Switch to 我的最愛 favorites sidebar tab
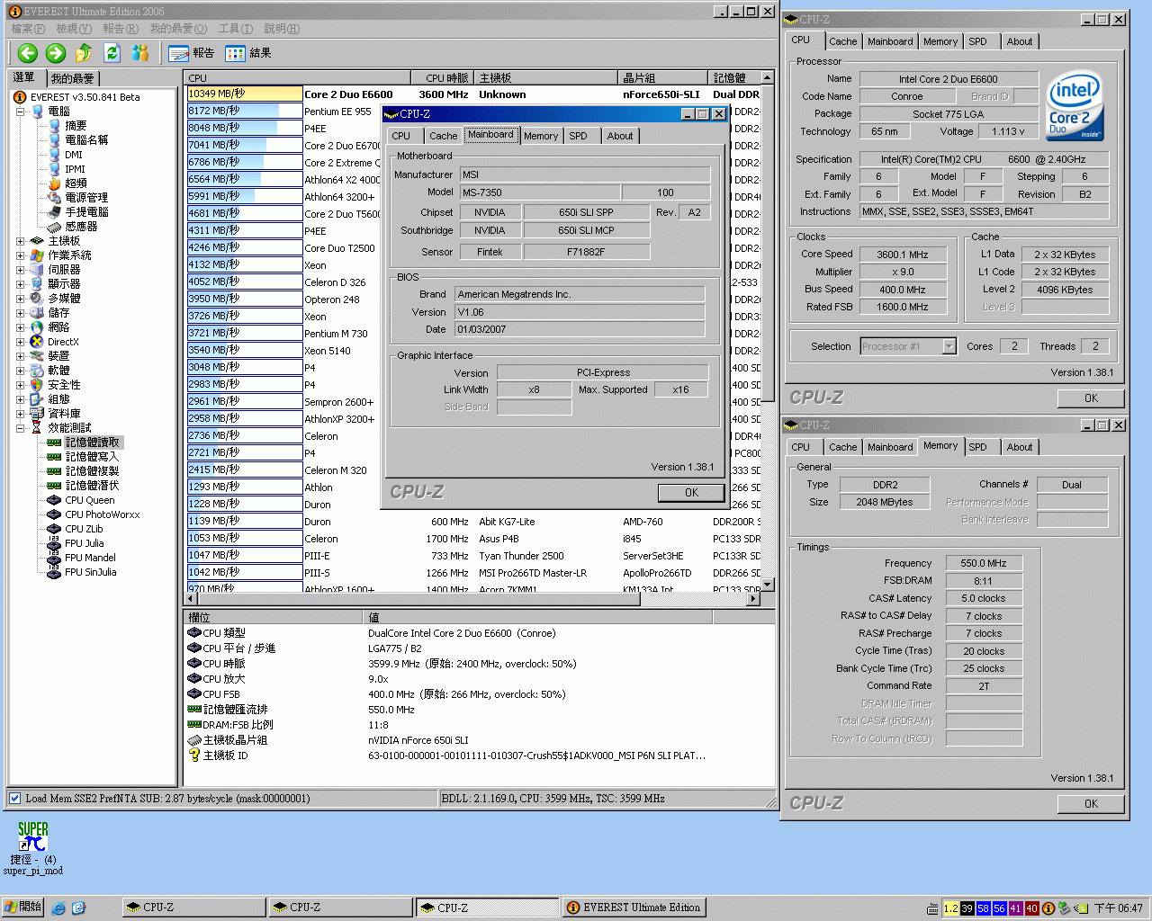The height and width of the screenshot is (921, 1152). click(x=72, y=78)
